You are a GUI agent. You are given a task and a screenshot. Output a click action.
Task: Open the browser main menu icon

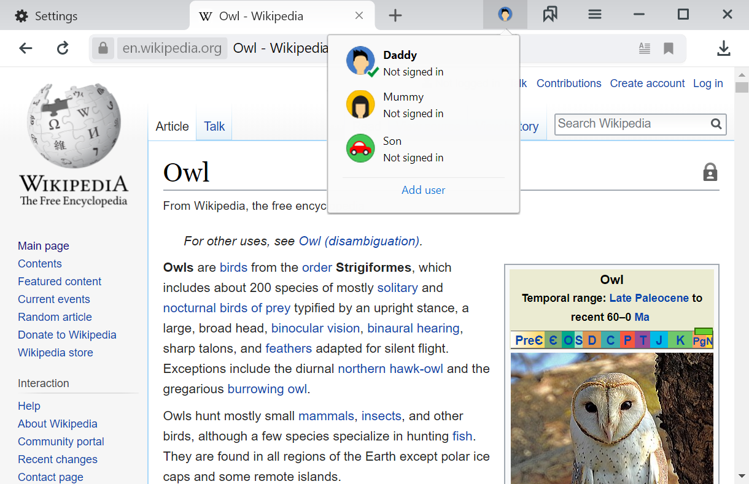(x=594, y=15)
